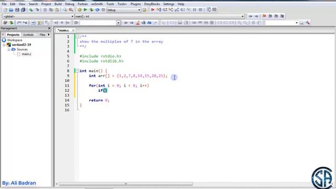The image size is (336, 189).
Task: Pause the debugger with the break icon
Action: click(x=195, y=10)
